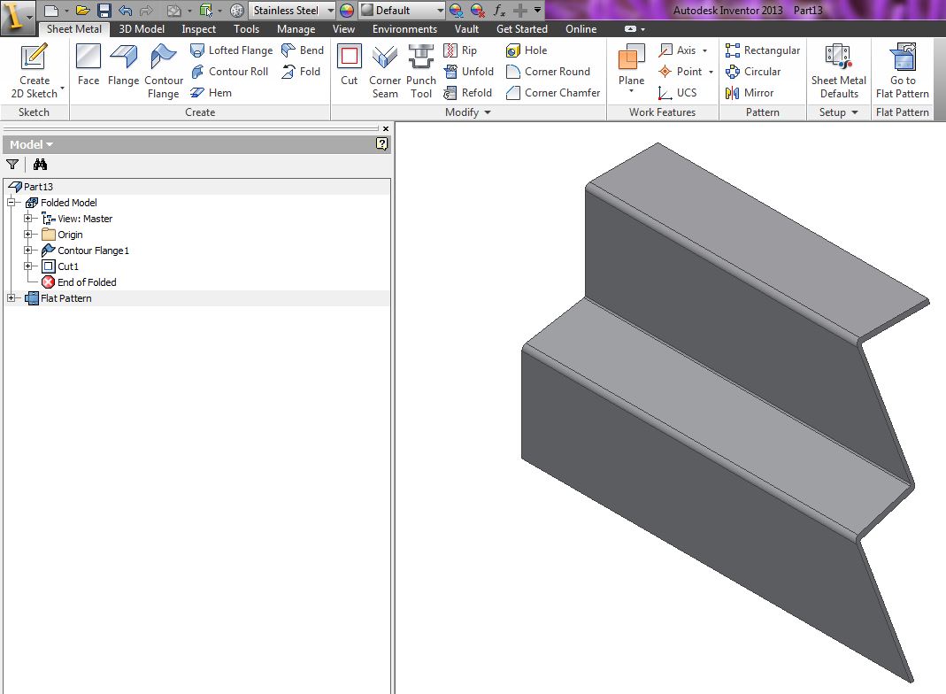The image size is (946, 694).
Task: Select the Flange tool
Action: point(124,66)
